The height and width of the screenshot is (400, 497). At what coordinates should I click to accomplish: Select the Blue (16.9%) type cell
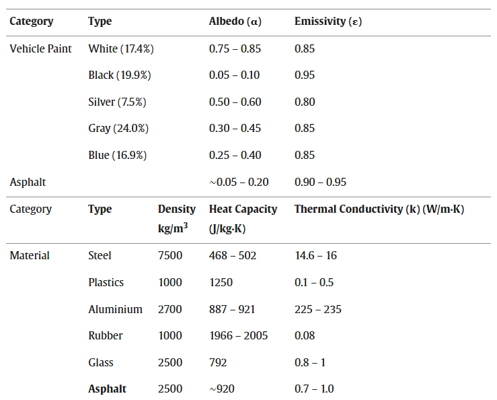coord(117,155)
